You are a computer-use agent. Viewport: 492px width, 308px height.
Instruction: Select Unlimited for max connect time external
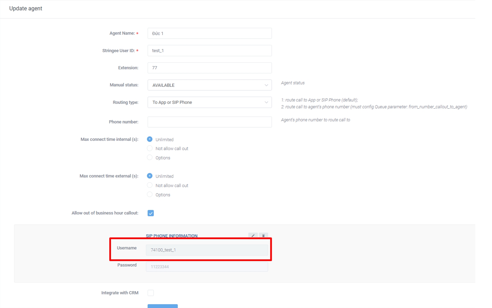coord(150,176)
